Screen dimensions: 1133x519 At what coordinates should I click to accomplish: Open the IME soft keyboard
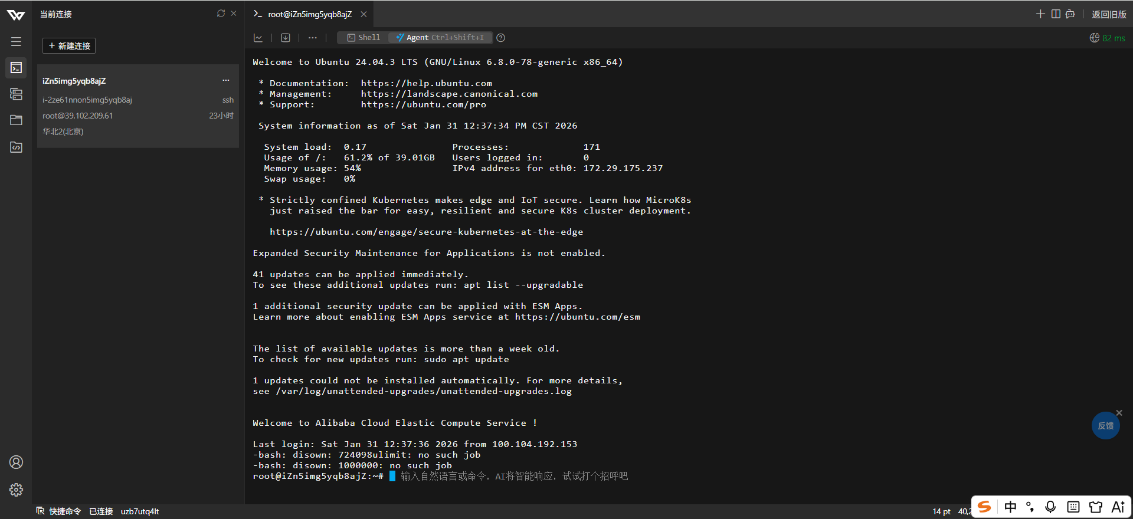click(x=1073, y=507)
